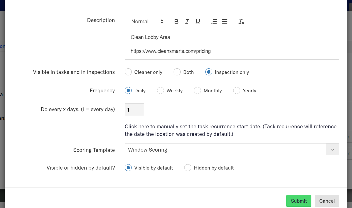Set frequency to Monthly
The height and width of the screenshot is (208, 352).
pyautogui.click(x=197, y=91)
